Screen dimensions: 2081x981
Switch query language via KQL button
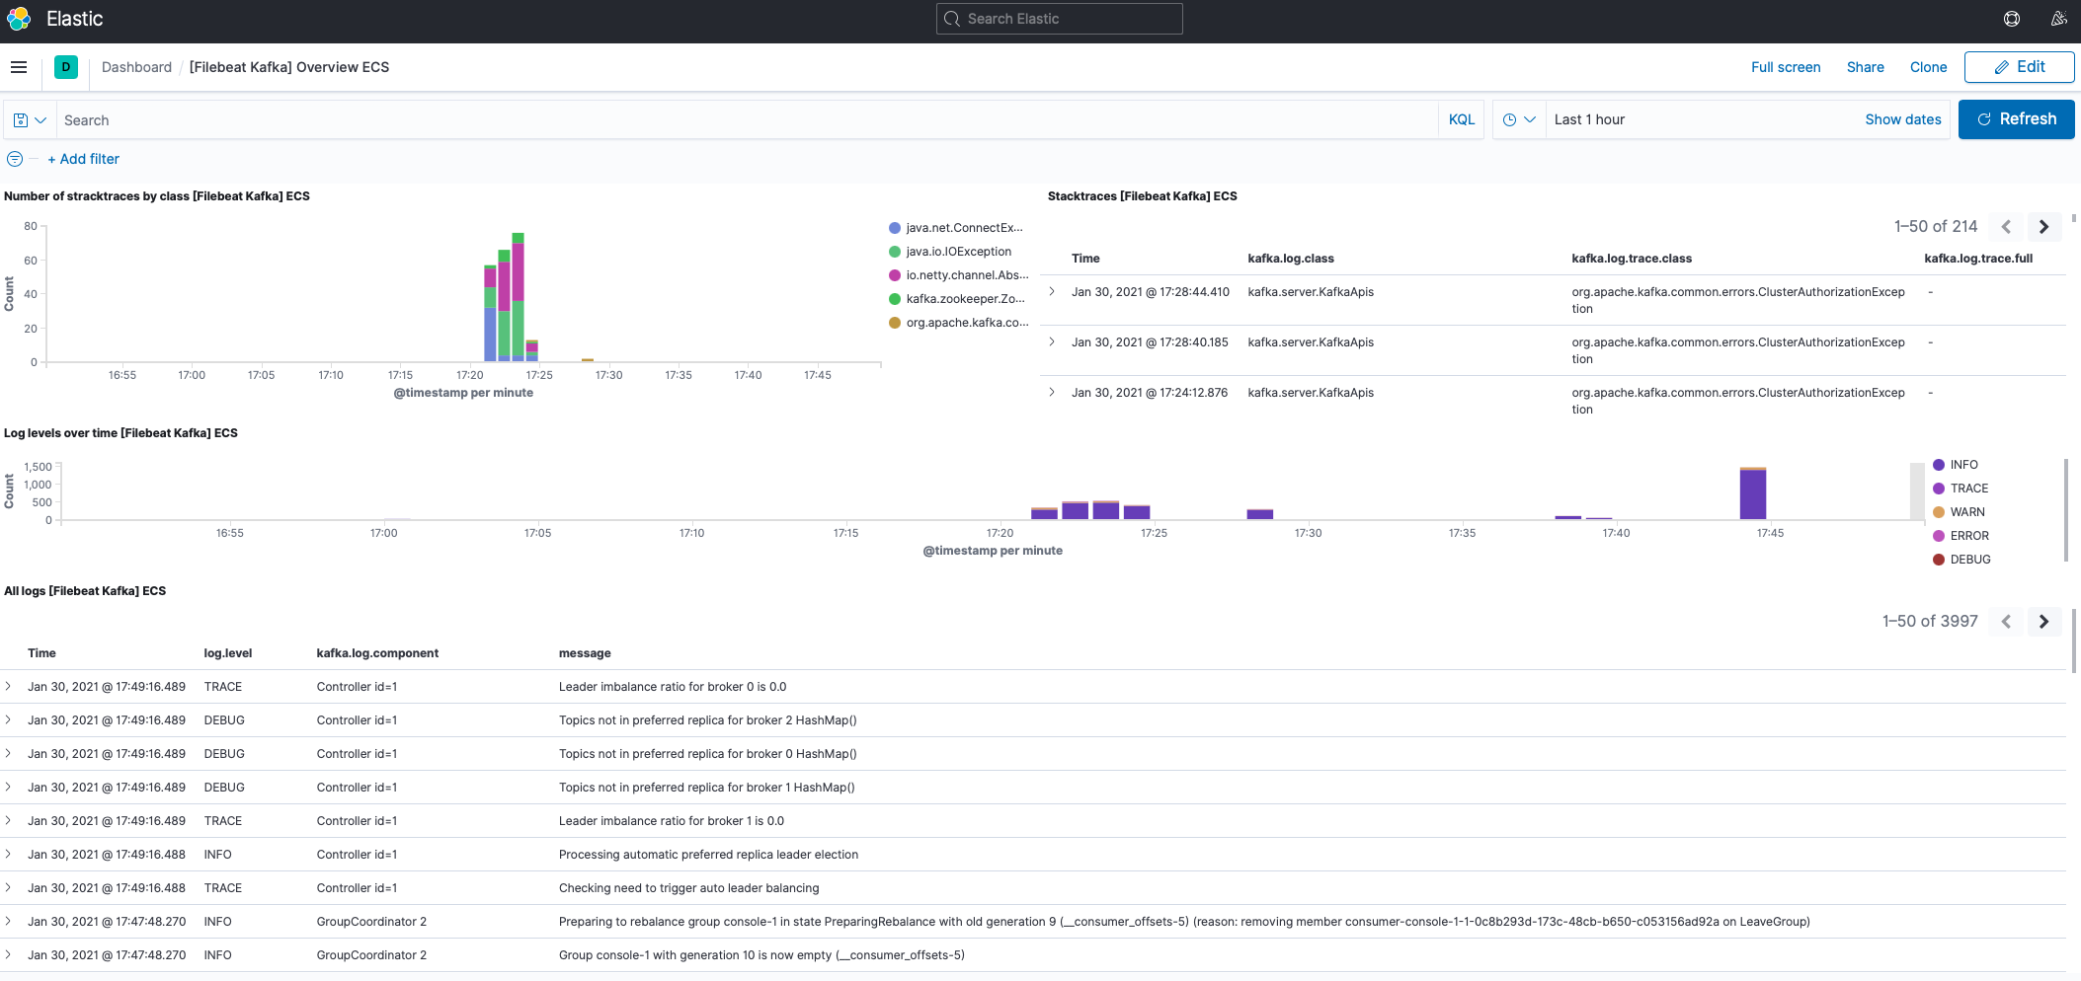(1462, 120)
